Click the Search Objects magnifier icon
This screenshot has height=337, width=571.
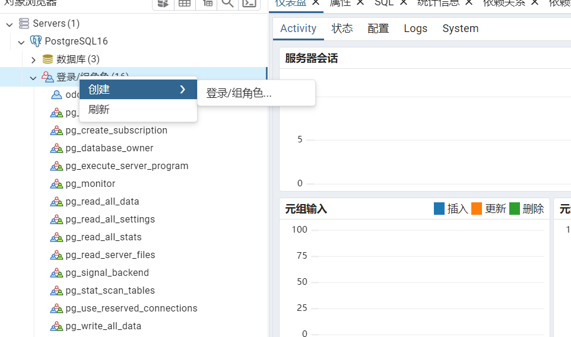pyautogui.click(x=227, y=3)
